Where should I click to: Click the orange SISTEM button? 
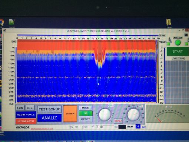coord(70,114)
